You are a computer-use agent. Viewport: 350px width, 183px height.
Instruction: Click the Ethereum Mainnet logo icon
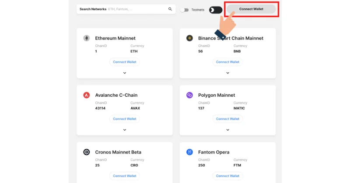87,38
